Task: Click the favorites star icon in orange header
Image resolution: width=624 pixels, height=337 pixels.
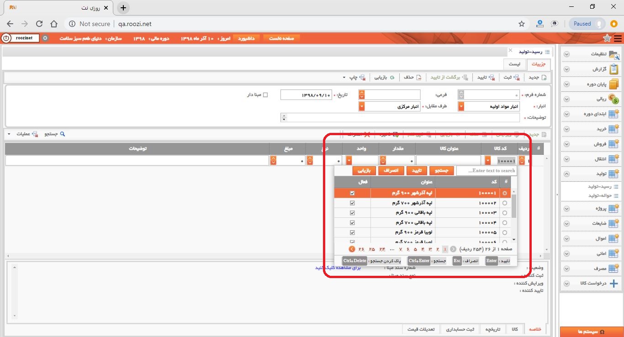Action: pos(607,38)
